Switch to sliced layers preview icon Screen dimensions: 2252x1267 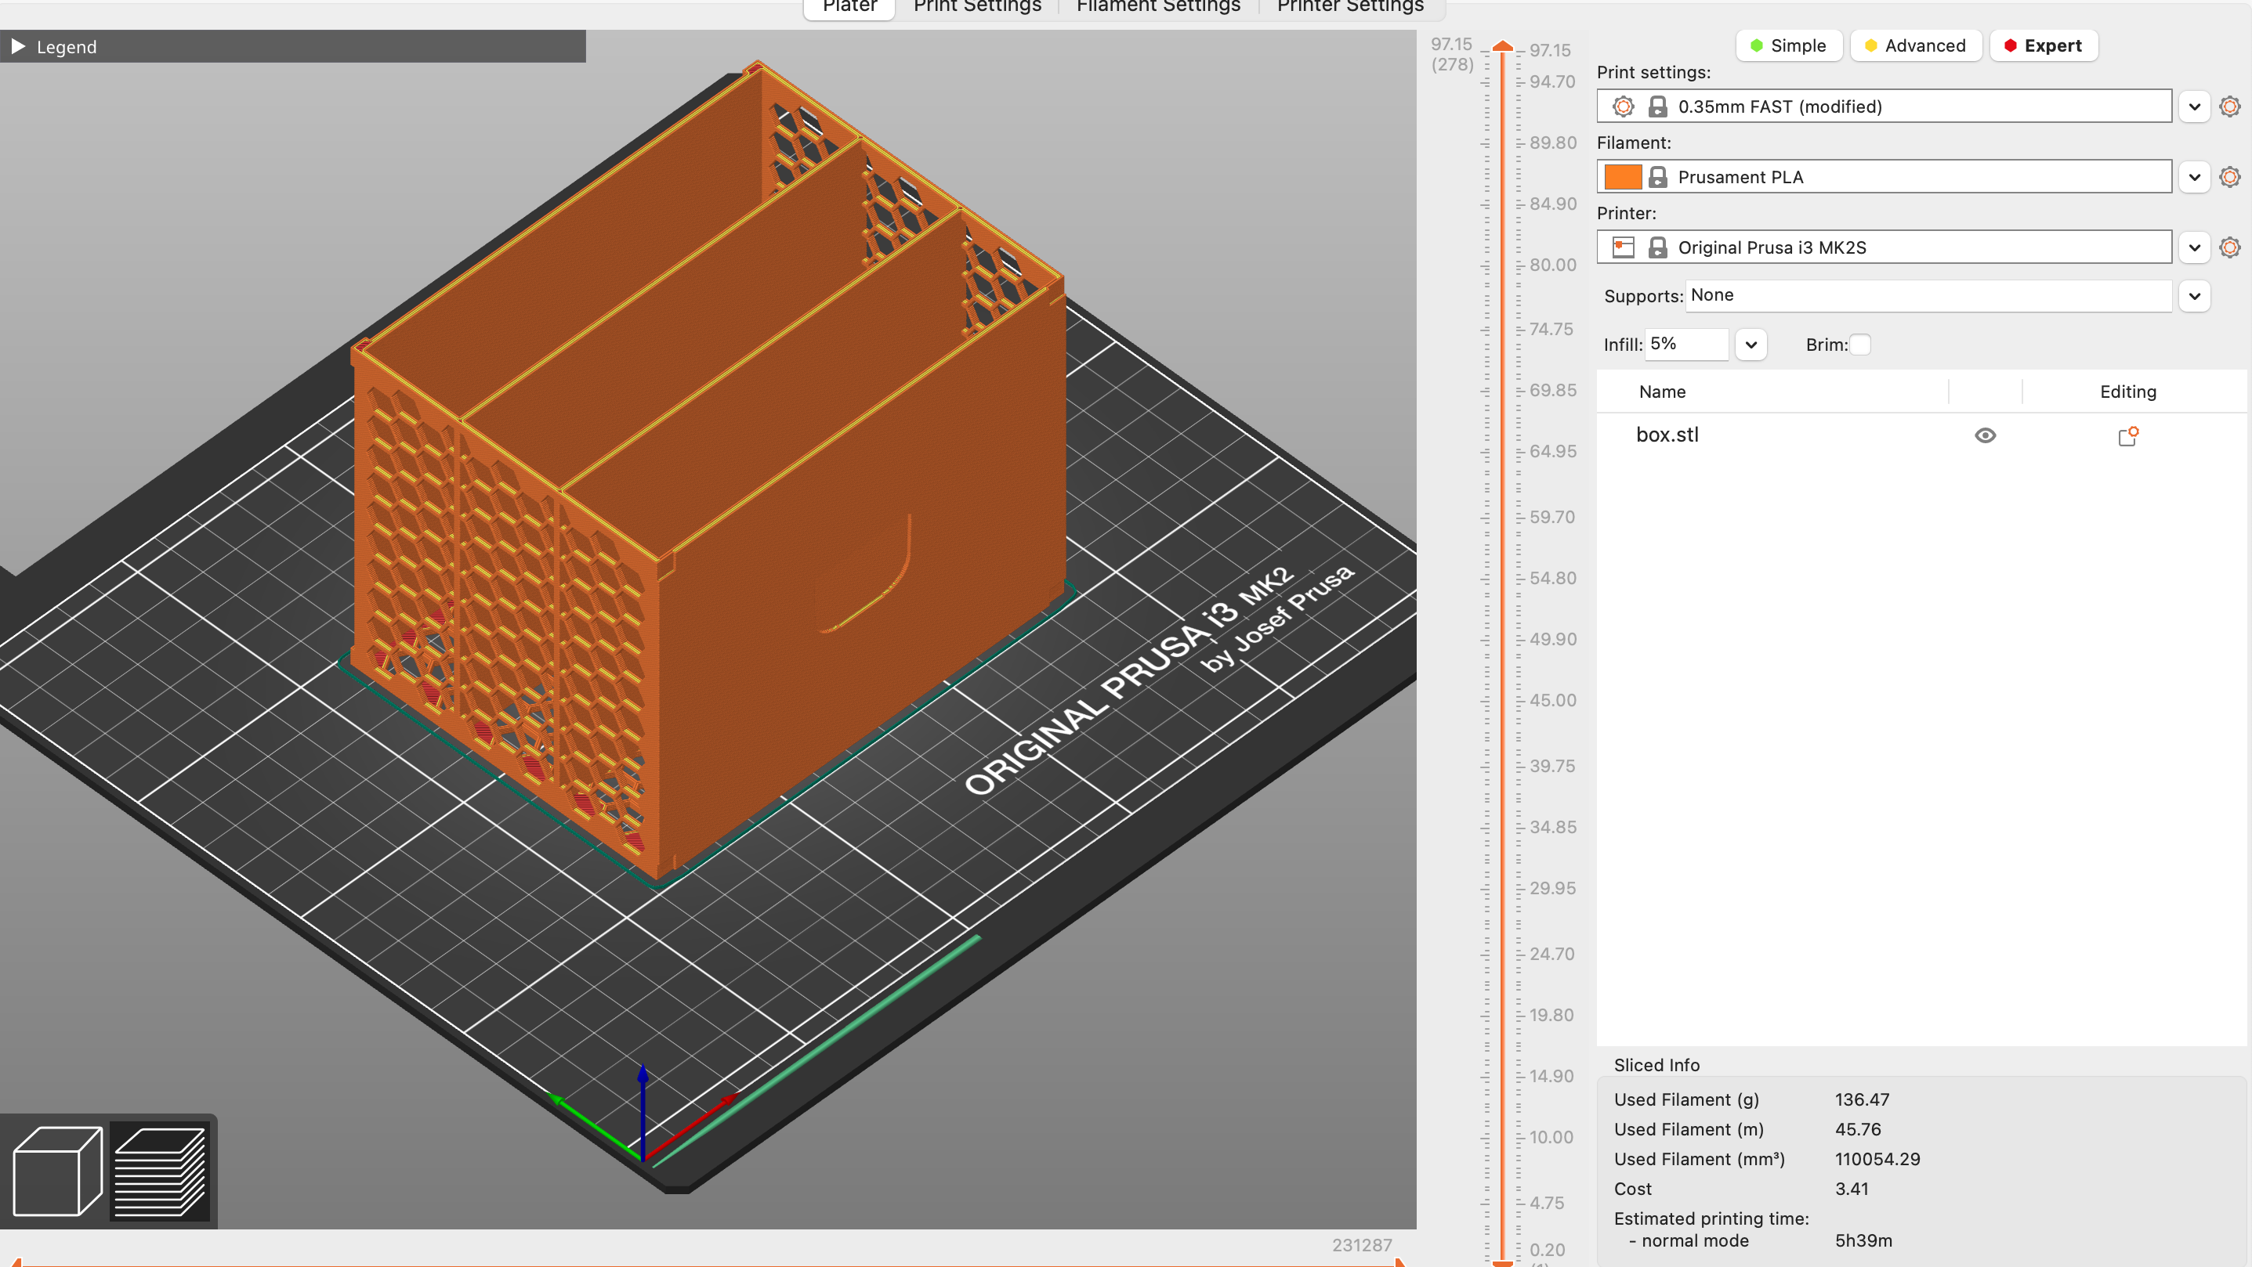tap(161, 1171)
